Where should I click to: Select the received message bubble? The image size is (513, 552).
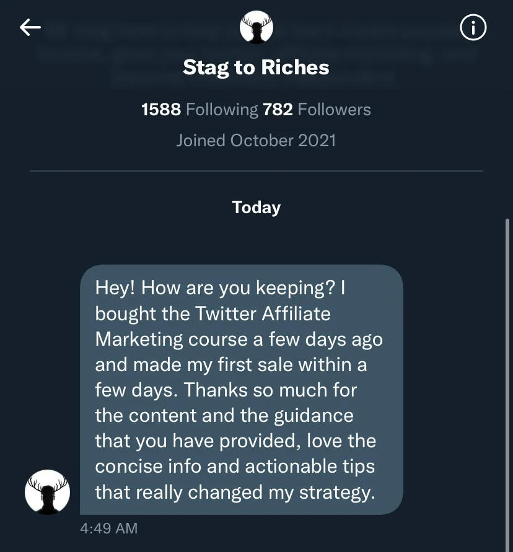(242, 390)
